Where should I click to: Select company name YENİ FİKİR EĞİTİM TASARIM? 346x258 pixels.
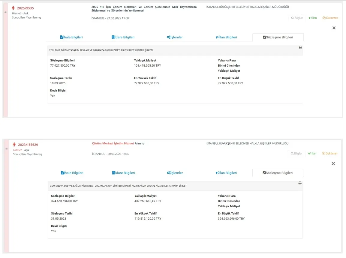click(101, 50)
